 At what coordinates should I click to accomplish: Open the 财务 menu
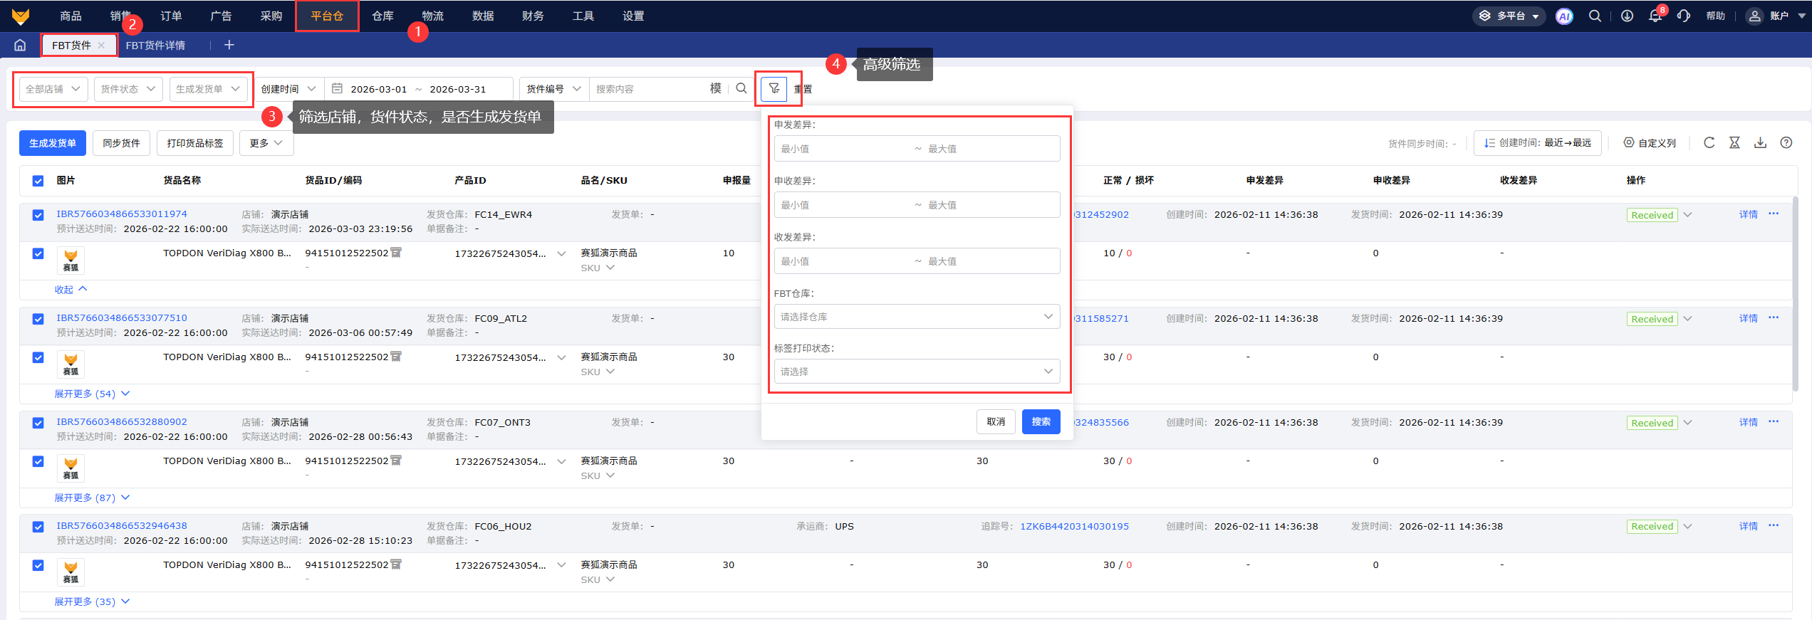click(533, 16)
